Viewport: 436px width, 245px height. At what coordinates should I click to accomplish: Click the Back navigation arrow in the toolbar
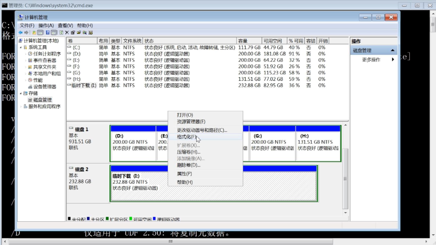[20, 32]
